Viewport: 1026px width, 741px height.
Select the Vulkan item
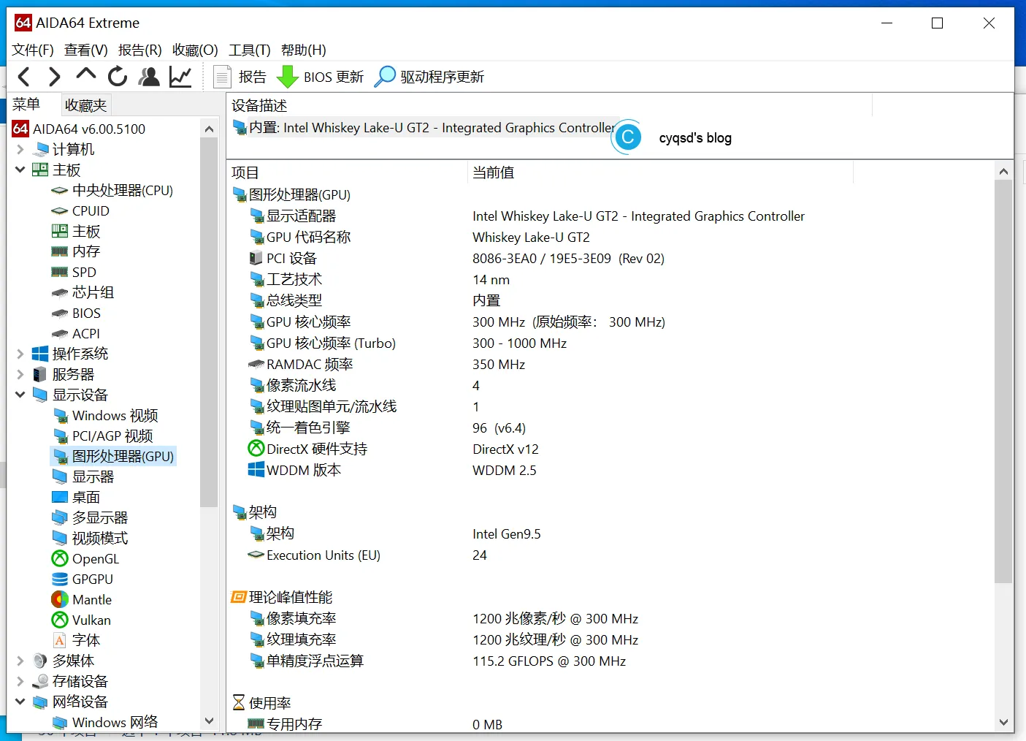(x=82, y=620)
